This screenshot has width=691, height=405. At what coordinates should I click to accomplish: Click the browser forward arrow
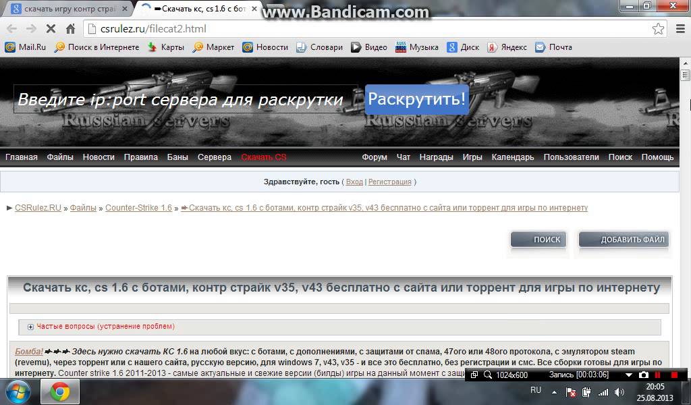31,29
